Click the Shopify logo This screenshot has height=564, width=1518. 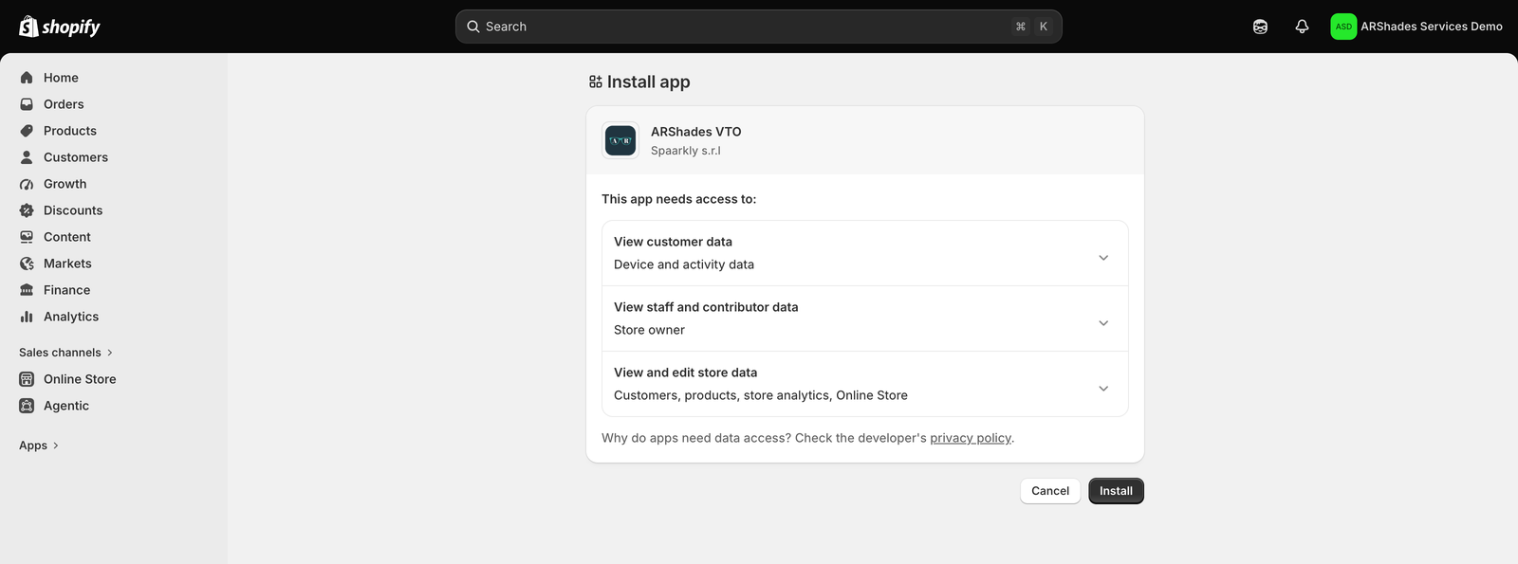[x=60, y=27]
